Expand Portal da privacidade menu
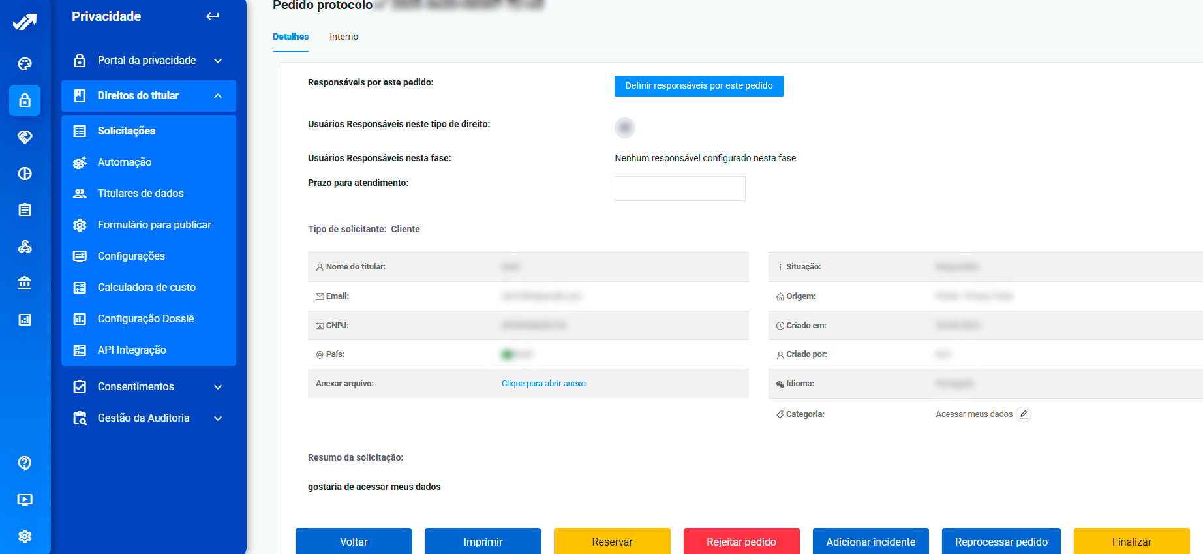This screenshot has height=554, width=1203. point(218,61)
